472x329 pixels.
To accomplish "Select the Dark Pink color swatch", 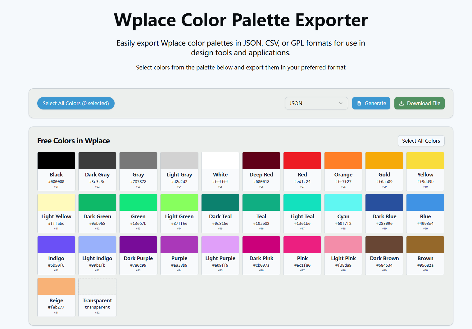I will click(x=261, y=244).
